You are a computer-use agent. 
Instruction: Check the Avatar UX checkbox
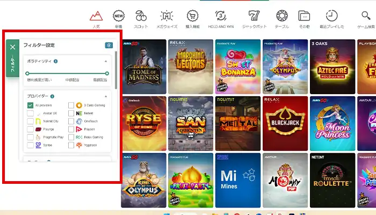pos(30,113)
